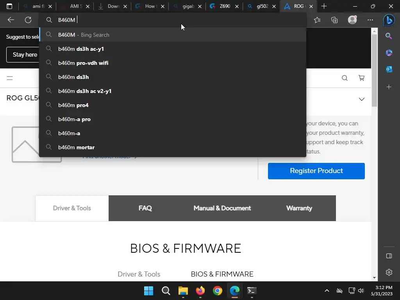The image size is (400, 300).
Task: Click the Register Product button
Action: point(316,171)
